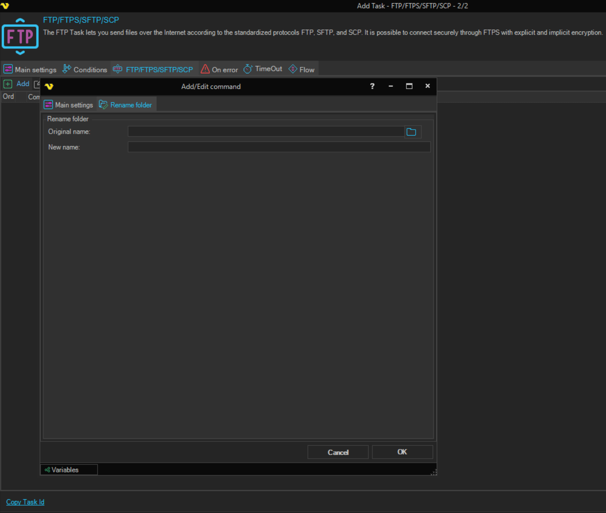Focus the Original name text field
This screenshot has height=513, width=606.
[x=266, y=132]
